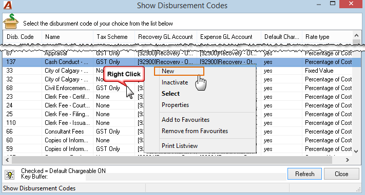Maximize the Show Disbursement Codes window
The width and height of the screenshot is (365, 195).
[x=333, y=4]
